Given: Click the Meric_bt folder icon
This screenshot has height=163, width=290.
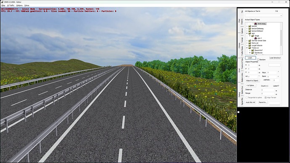Looking at the screenshot, I should click(250, 43).
